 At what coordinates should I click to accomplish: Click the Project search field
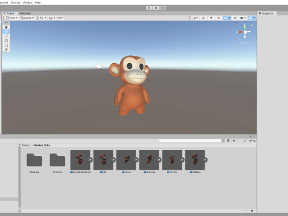click(189, 141)
